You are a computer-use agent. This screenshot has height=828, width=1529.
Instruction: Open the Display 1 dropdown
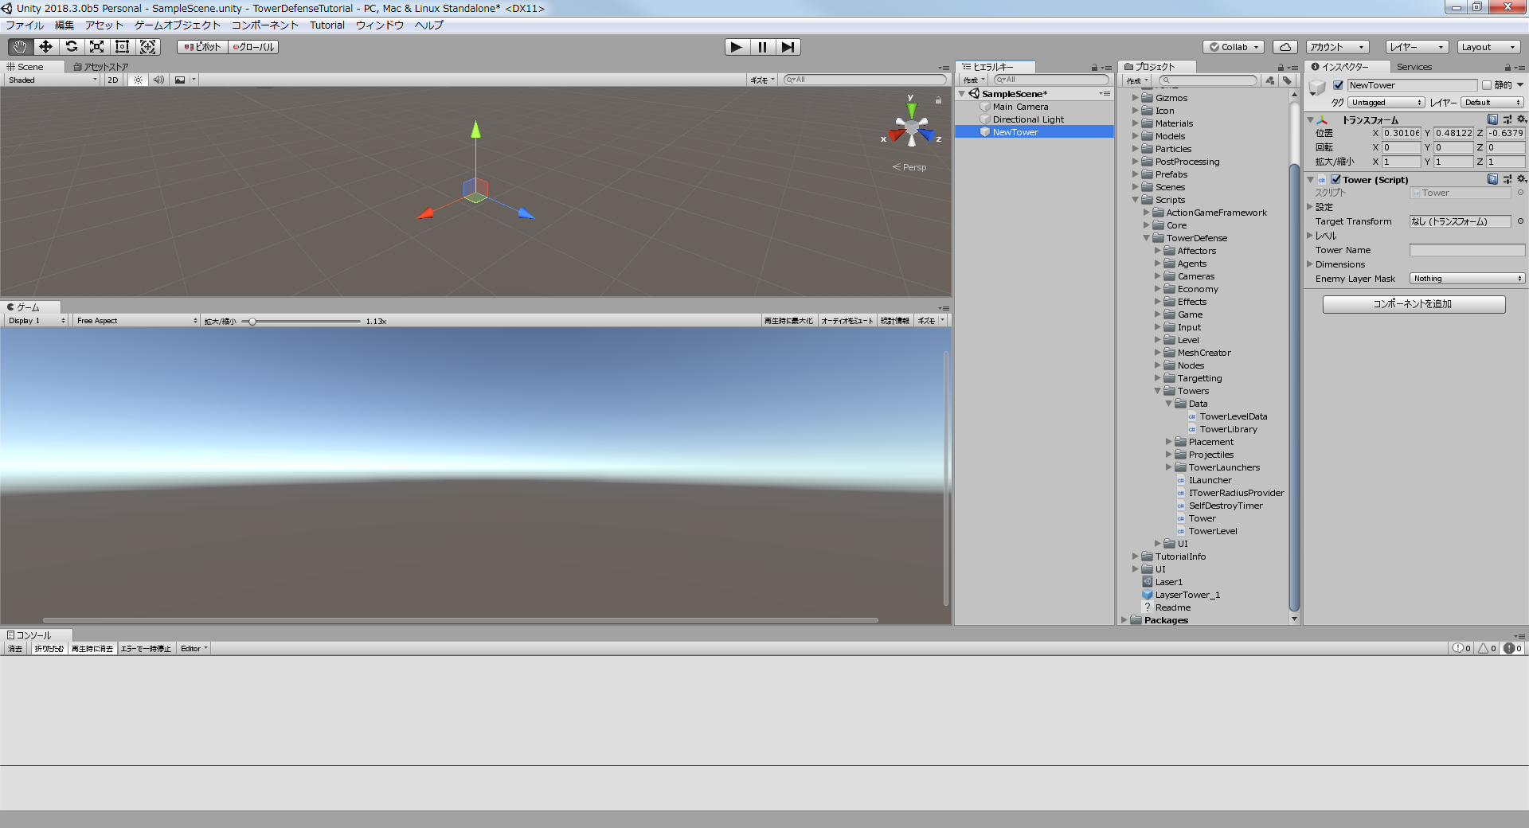(37, 321)
